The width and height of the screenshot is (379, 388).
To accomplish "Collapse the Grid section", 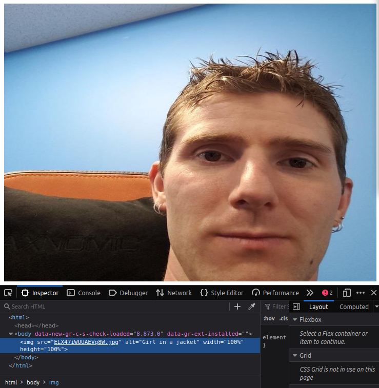I will [295, 356].
